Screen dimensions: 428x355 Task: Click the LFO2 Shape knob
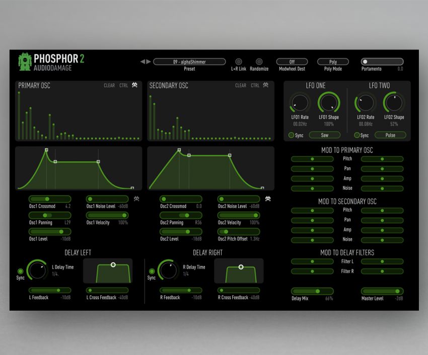click(394, 103)
